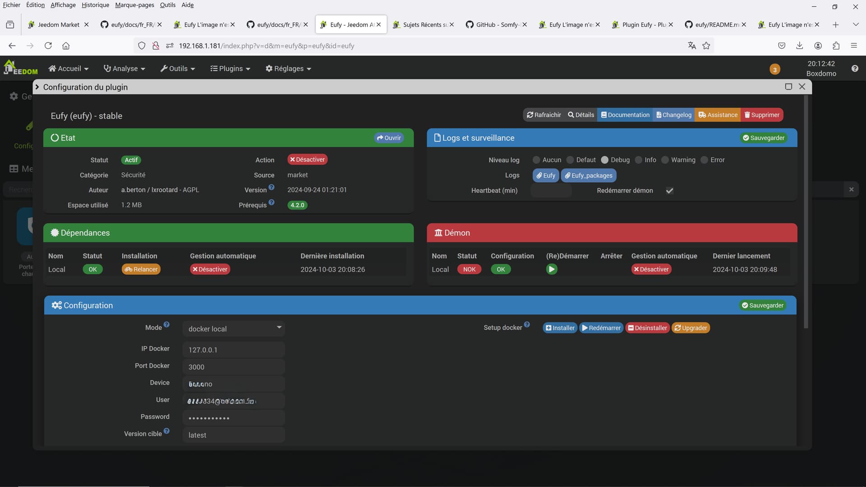This screenshot has width=866, height=487.
Task: Expand the Accueil menu
Action: (x=69, y=69)
